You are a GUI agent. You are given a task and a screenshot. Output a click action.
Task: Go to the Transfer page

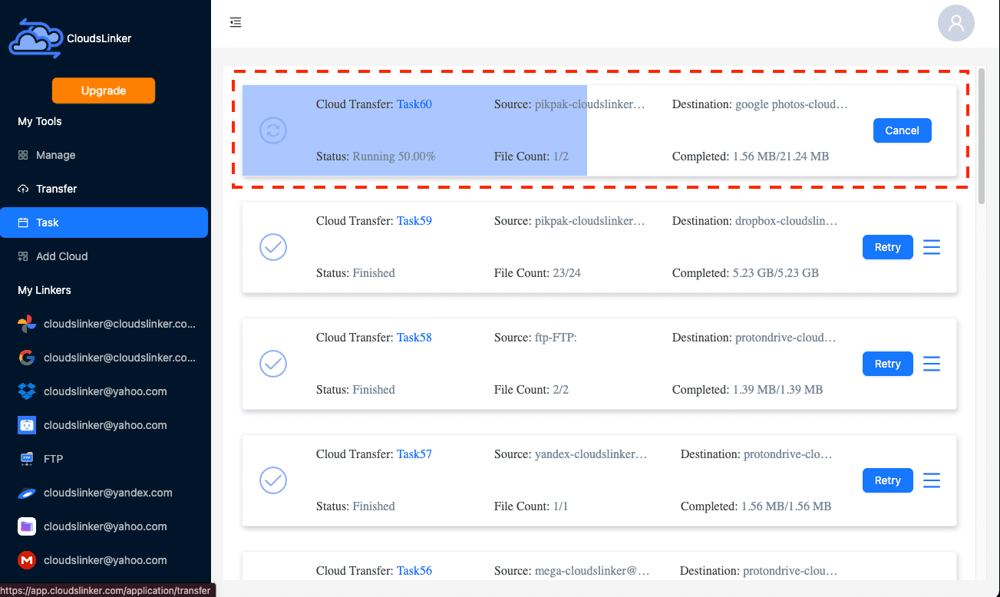pos(104,189)
